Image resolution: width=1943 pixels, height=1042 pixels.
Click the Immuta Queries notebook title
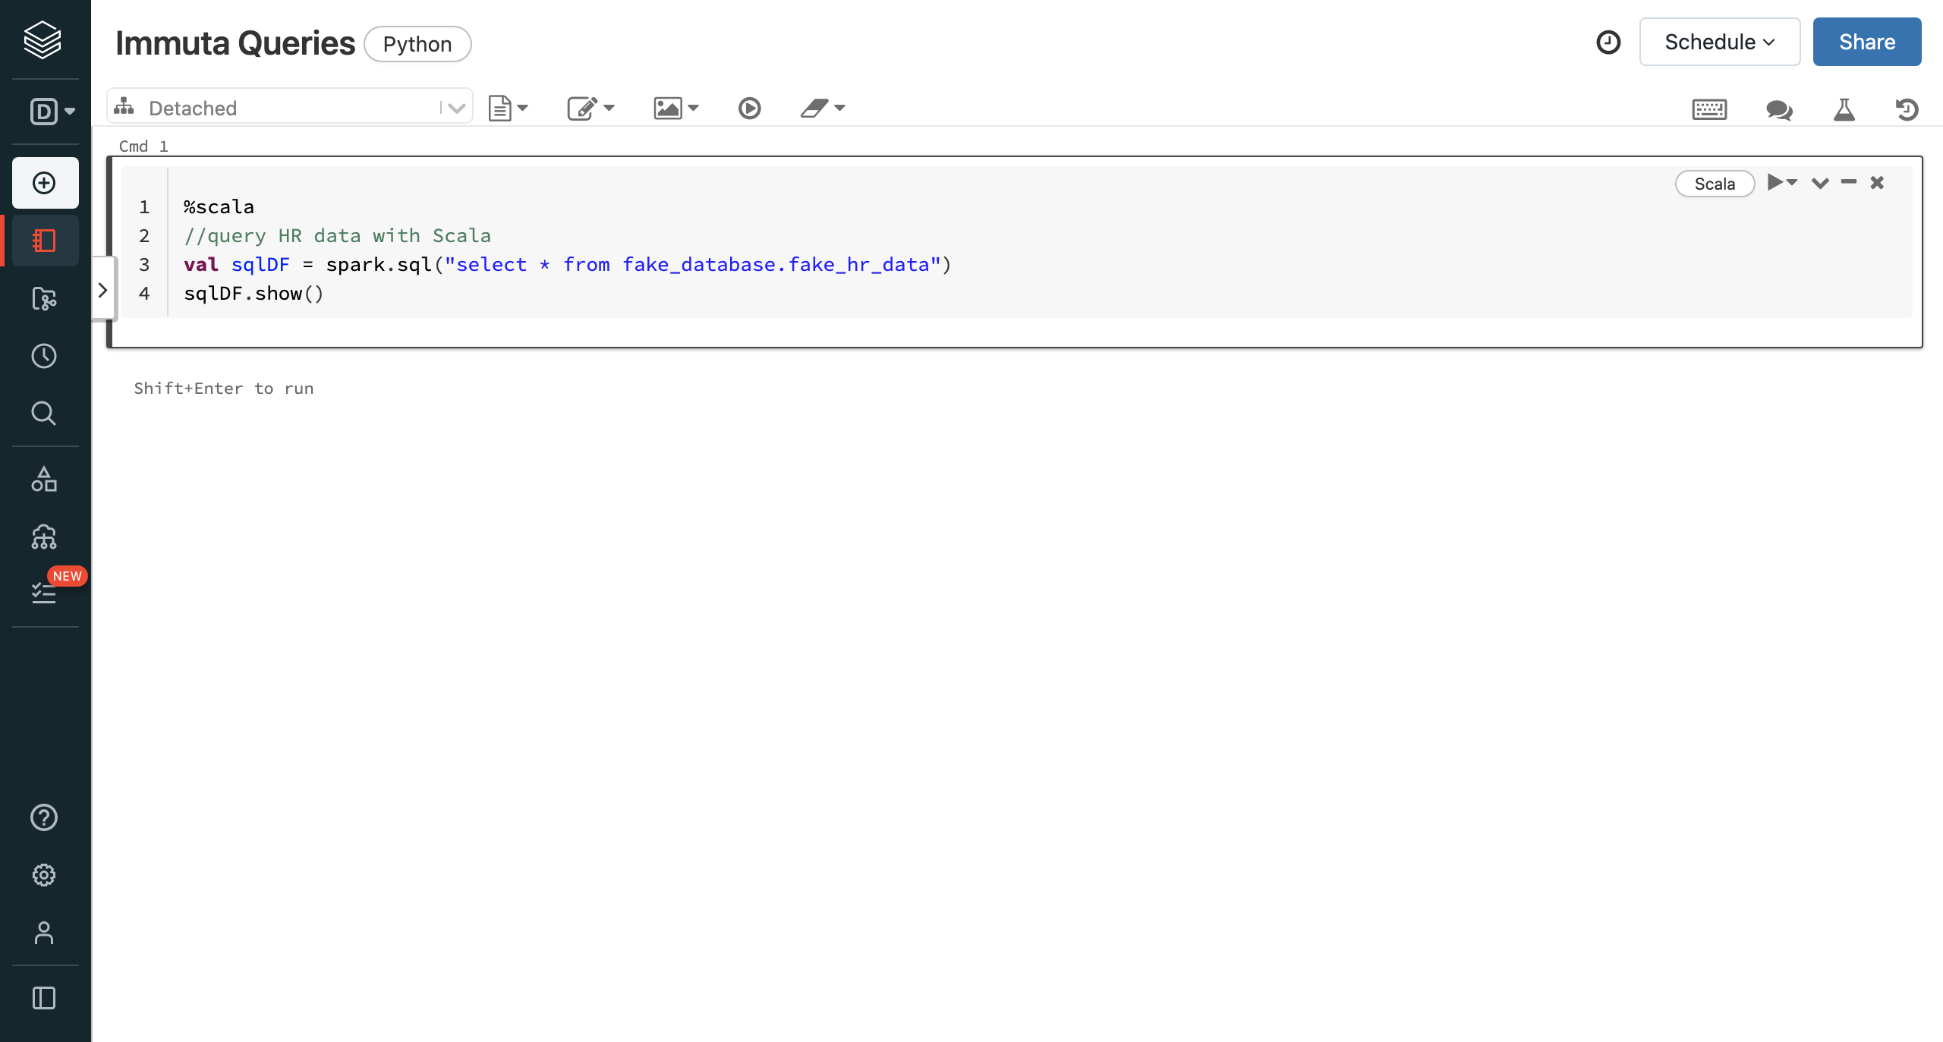(235, 43)
